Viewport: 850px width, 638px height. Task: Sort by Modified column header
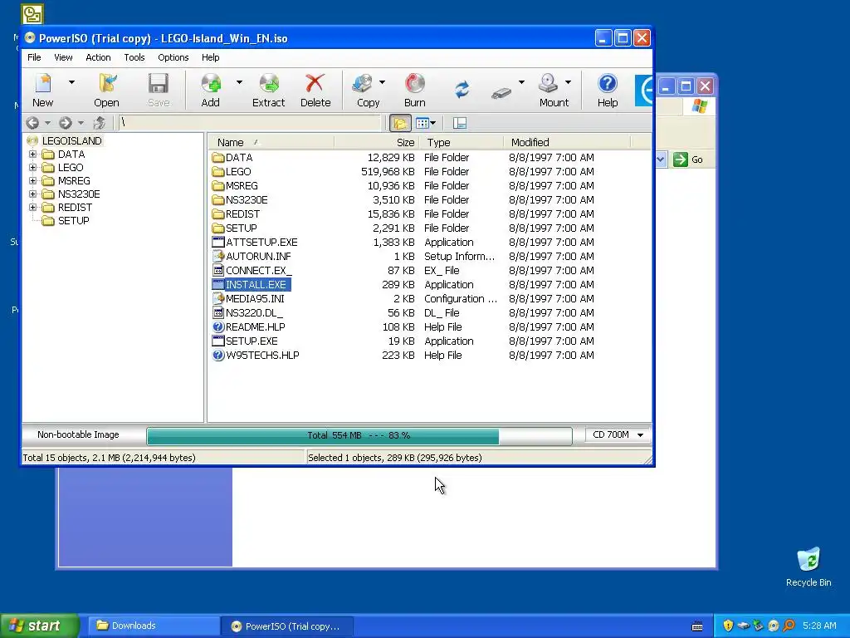(567, 143)
